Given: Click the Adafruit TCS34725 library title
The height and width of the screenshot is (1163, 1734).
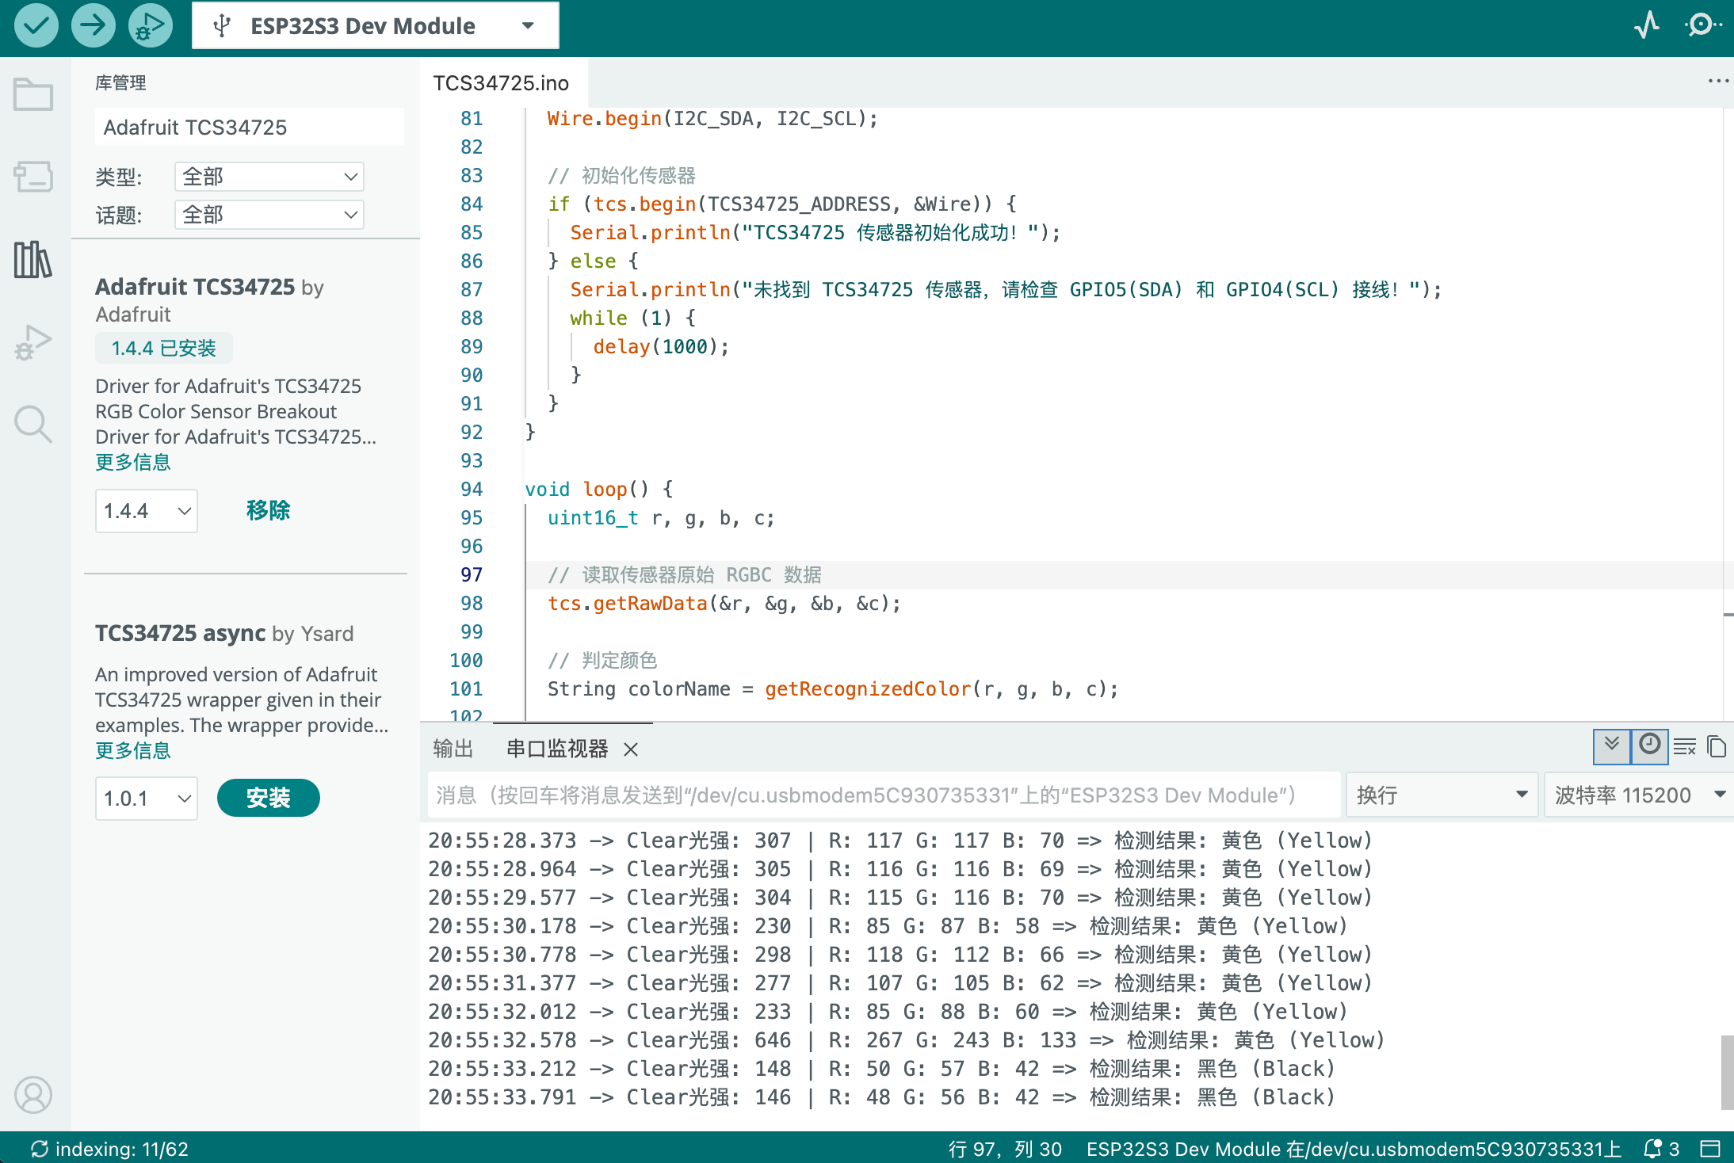Looking at the screenshot, I should tap(195, 286).
